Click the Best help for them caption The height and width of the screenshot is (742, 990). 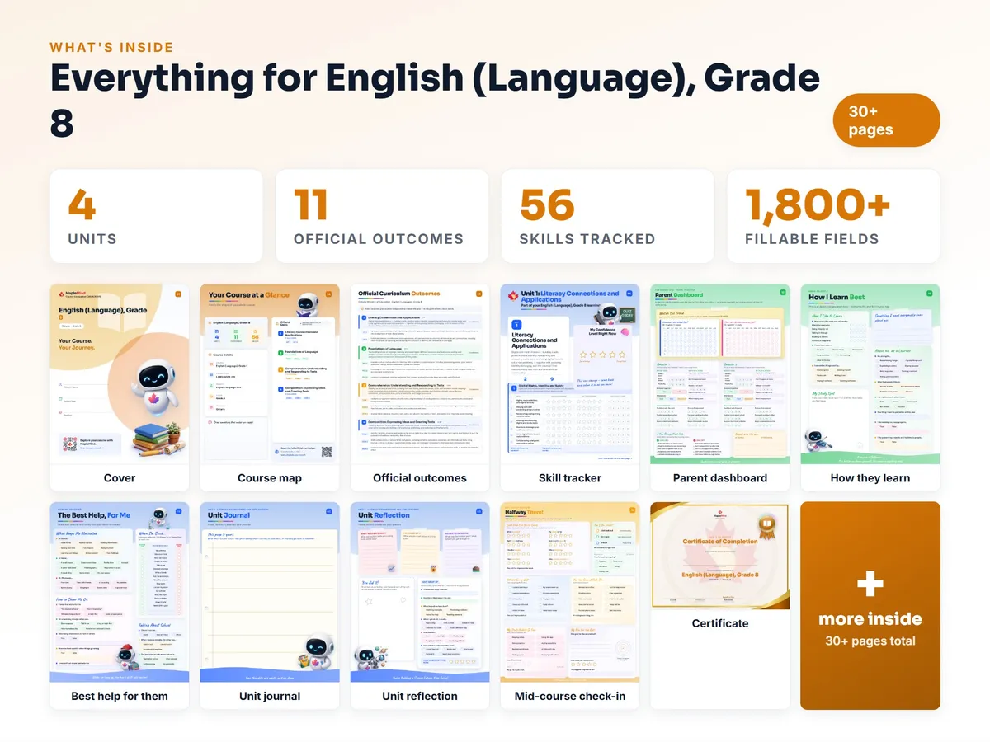point(120,696)
